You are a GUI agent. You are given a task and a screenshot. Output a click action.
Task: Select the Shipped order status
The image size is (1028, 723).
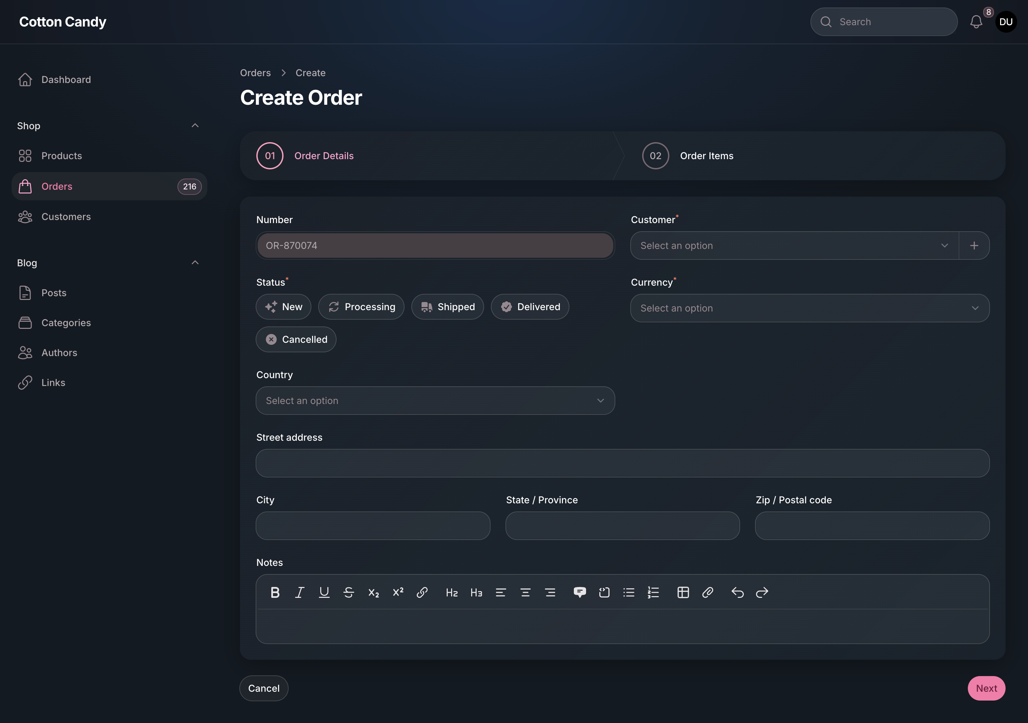click(x=447, y=307)
